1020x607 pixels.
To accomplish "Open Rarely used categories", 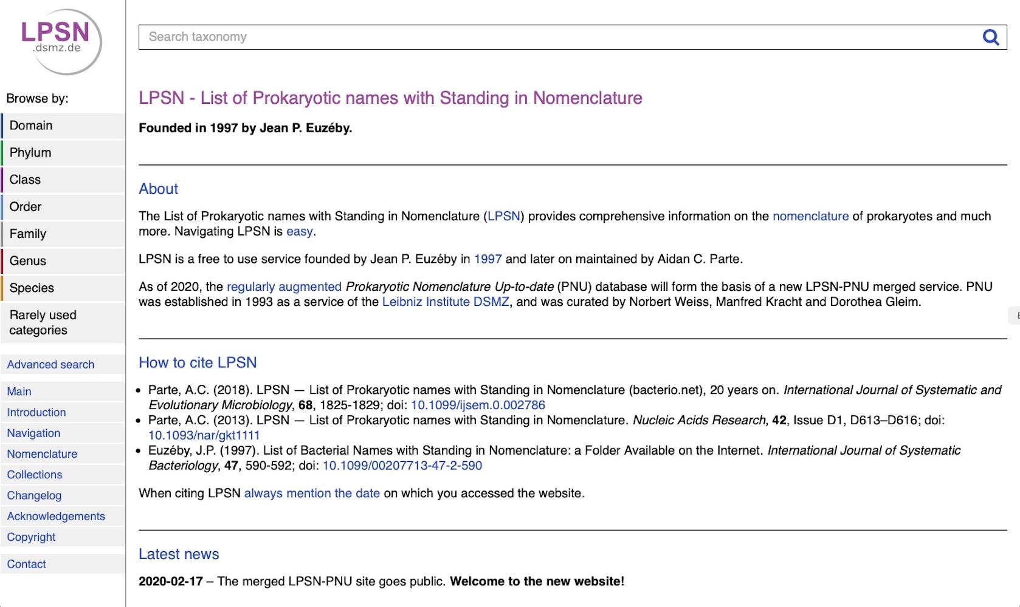I will point(43,322).
